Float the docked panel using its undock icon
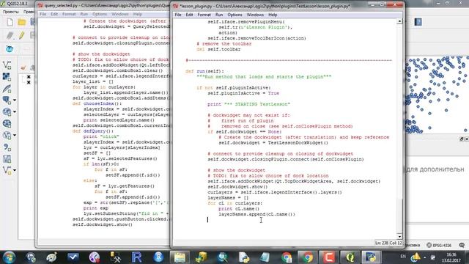 (x=462, y=139)
